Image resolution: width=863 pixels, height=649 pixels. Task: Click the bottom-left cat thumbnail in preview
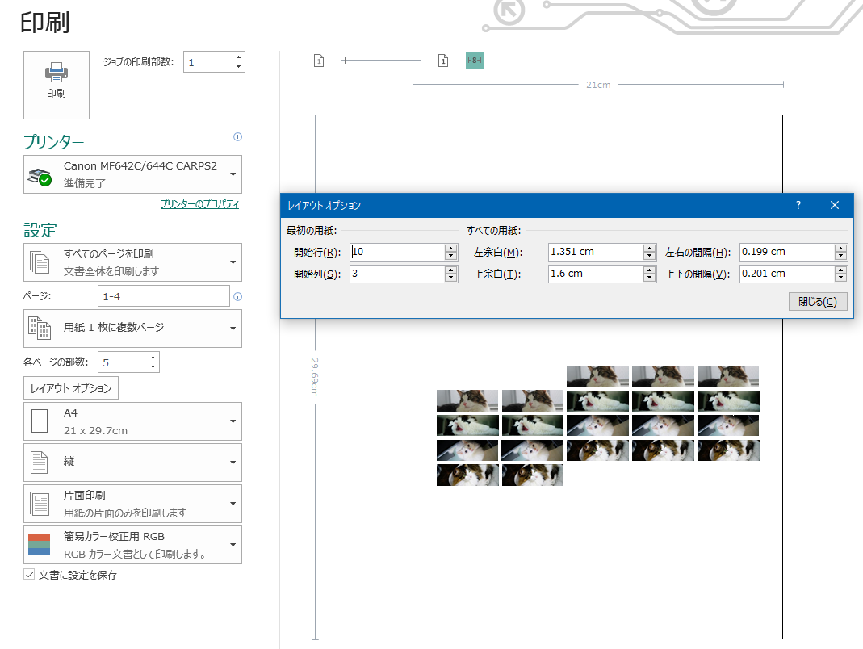click(467, 475)
